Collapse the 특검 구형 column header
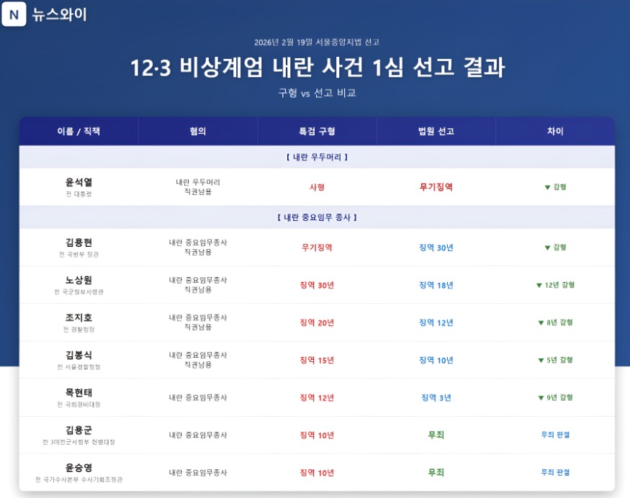 coord(315,131)
